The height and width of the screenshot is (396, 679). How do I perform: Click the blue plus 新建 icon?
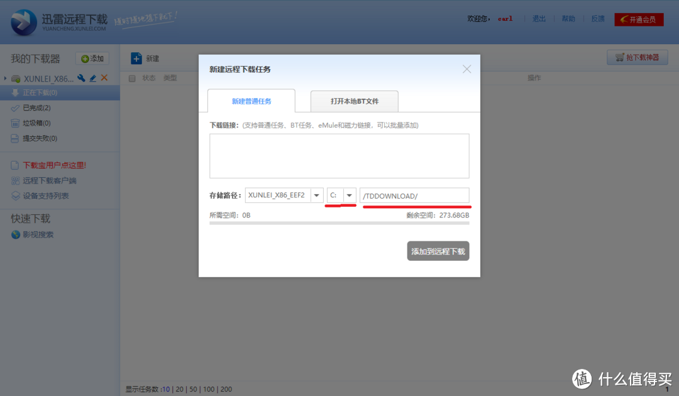pyautogui.click(x=136, y=58)
